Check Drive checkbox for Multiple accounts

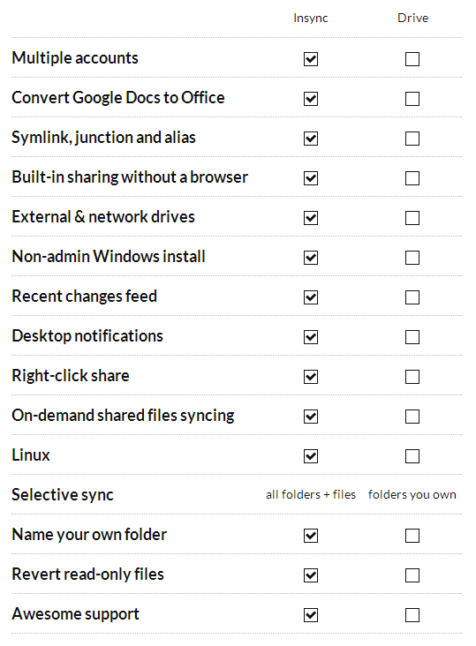point(412,59)
